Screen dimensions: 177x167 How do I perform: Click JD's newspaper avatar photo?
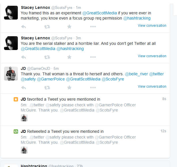coord(11,74)
